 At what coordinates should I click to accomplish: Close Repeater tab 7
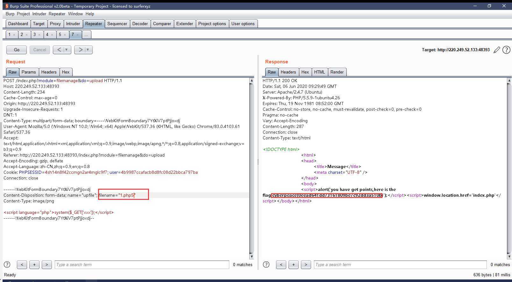click(77, 35)
